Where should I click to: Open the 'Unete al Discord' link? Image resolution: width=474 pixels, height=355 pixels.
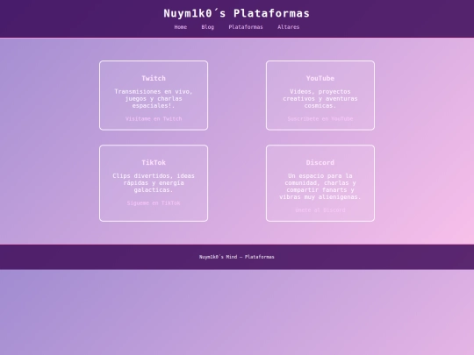(x=320, y=210)
